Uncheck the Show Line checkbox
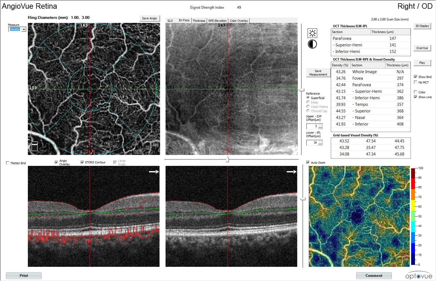This screenshot has height=281, width=436. tap(416, 97)
